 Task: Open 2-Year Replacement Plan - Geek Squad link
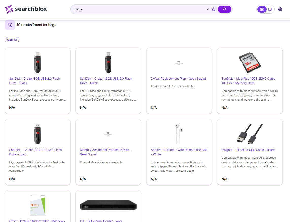178,79
